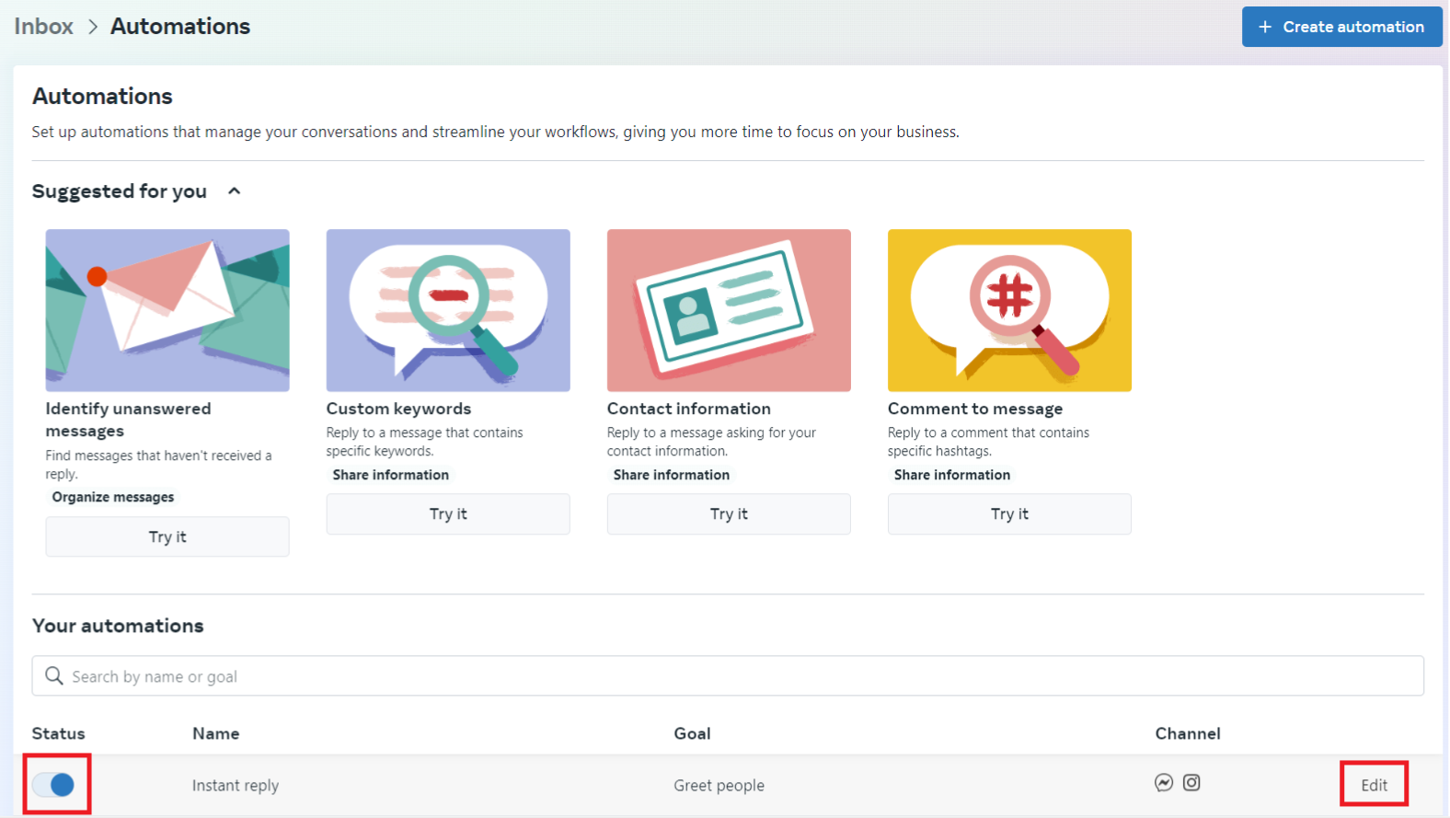Viewport: 1450px width, 818px height.
Task: Try the Contact information automation
Action: coord(729,514)
